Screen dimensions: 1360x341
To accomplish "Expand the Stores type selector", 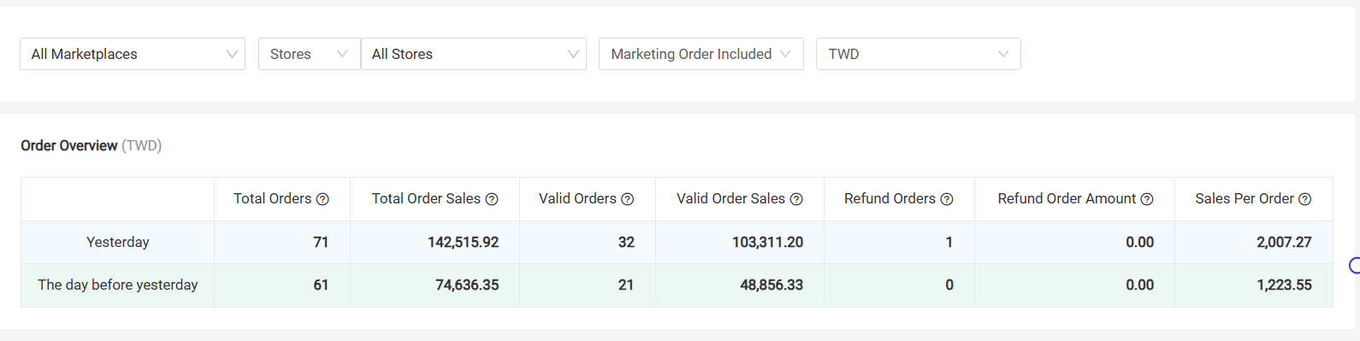I will 309,54.
